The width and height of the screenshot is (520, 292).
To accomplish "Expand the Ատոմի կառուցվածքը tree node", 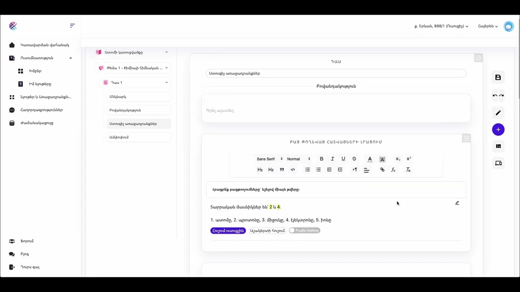I will click(x=166, y=52).
